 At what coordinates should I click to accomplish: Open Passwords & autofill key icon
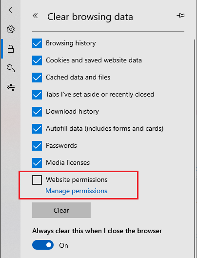pyautogui.click(x=11, y=68)
